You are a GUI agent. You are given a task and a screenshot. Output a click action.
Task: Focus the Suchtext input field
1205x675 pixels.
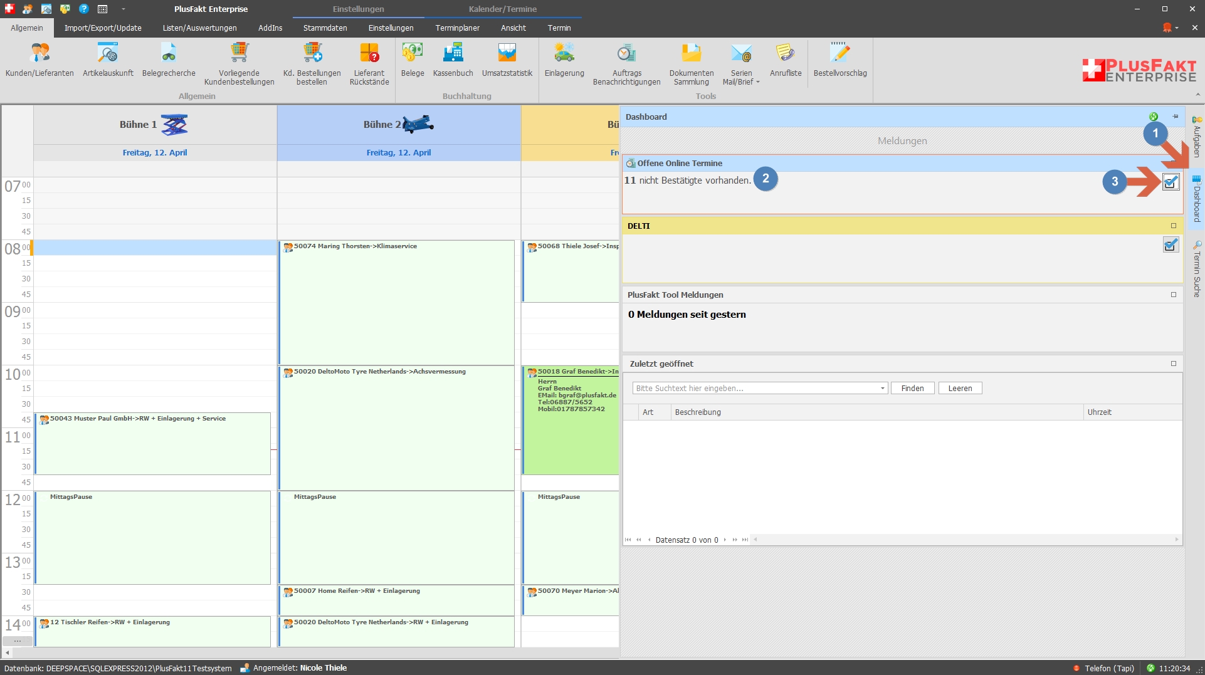(755, 389)
